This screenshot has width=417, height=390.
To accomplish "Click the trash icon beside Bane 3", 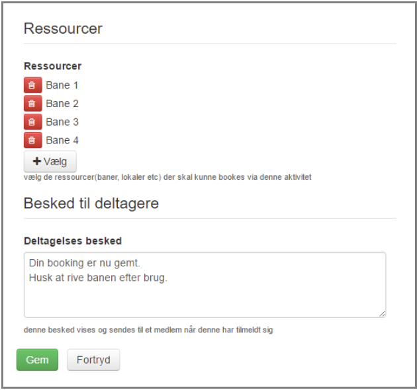I will click(x=32, y=122).
